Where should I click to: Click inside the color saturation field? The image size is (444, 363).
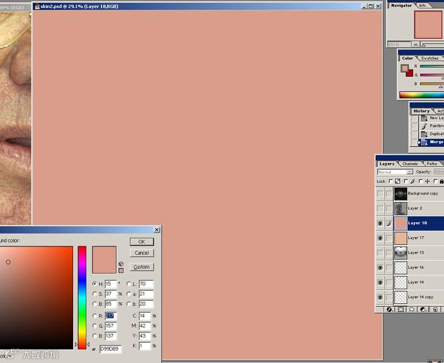(36, 297)
